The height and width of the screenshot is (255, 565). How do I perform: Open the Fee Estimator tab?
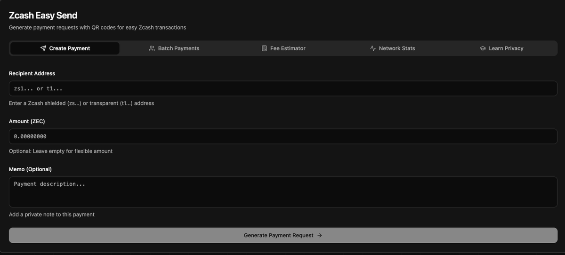[x=283, y=48]
